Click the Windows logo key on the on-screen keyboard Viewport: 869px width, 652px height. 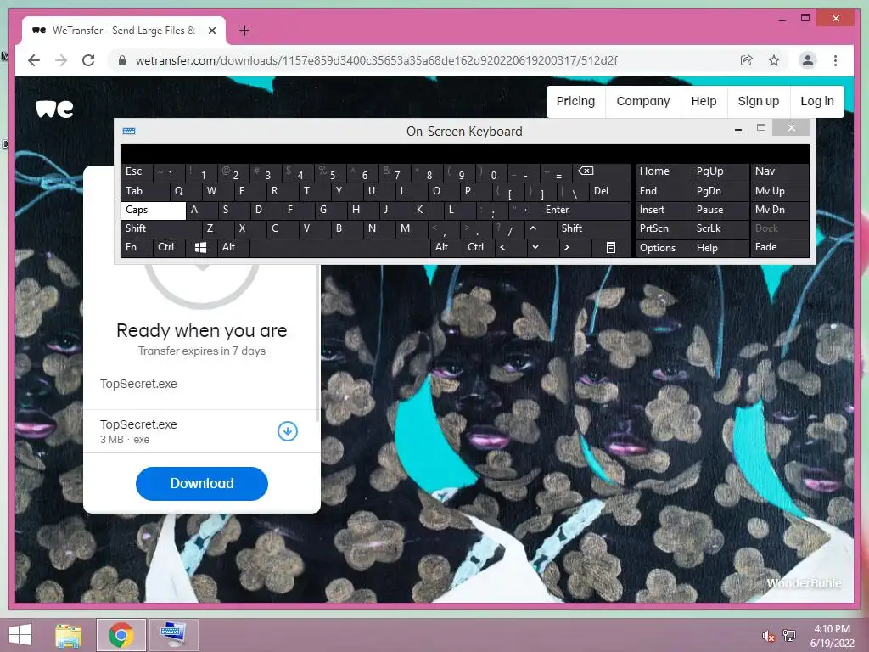point(200,247)
